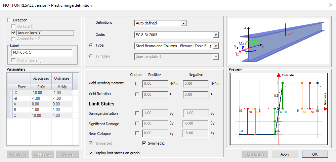This screenshot has width=336, height=162.
Task: Select the Type radio button
Action: [x=91, y=45]
